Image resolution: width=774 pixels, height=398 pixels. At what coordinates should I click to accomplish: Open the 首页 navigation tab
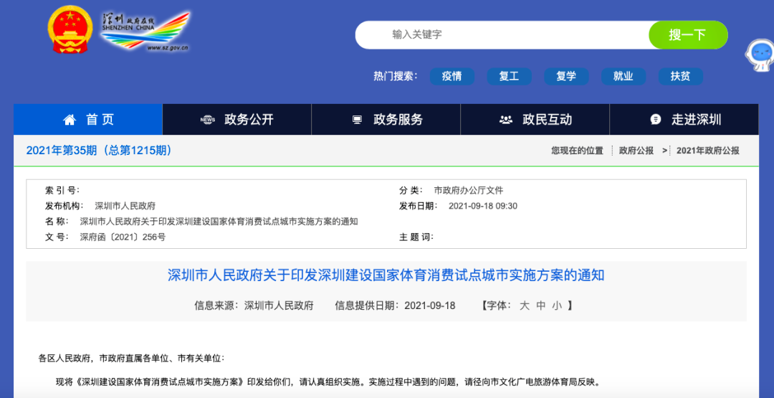88,120
